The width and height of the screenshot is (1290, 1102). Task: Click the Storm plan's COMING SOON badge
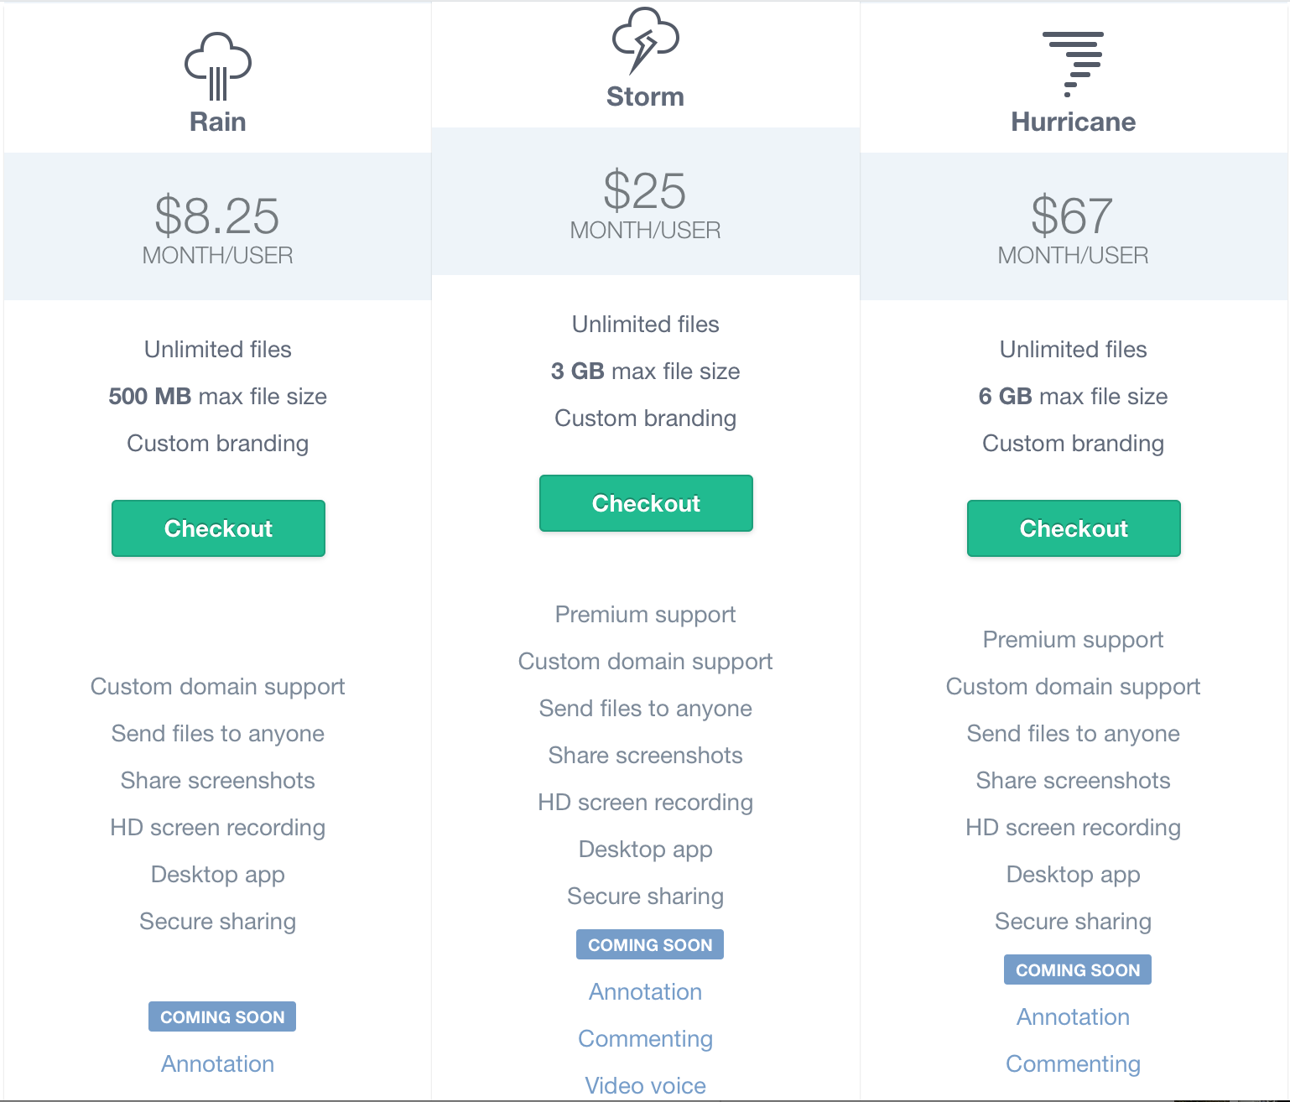pyautogui.click(x=650, y=944)
